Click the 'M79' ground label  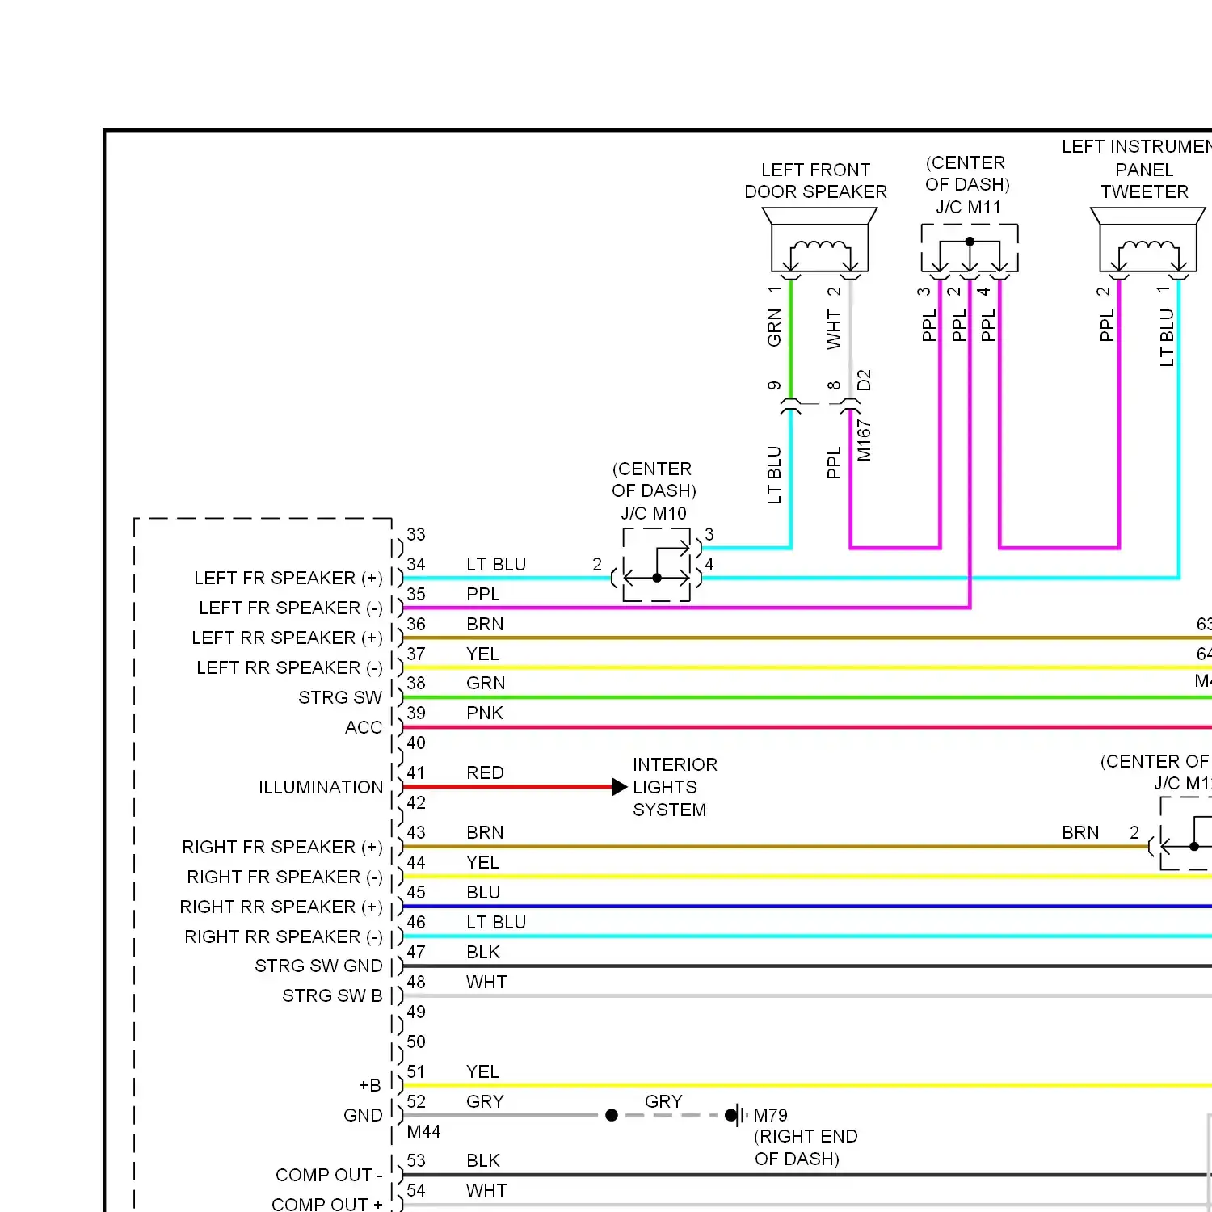(x=770, y=1115)
